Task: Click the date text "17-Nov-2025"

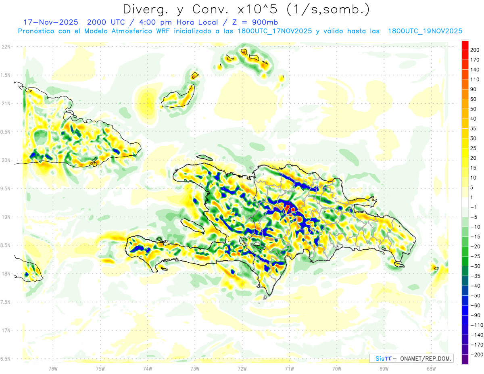Action: point(51,22)
